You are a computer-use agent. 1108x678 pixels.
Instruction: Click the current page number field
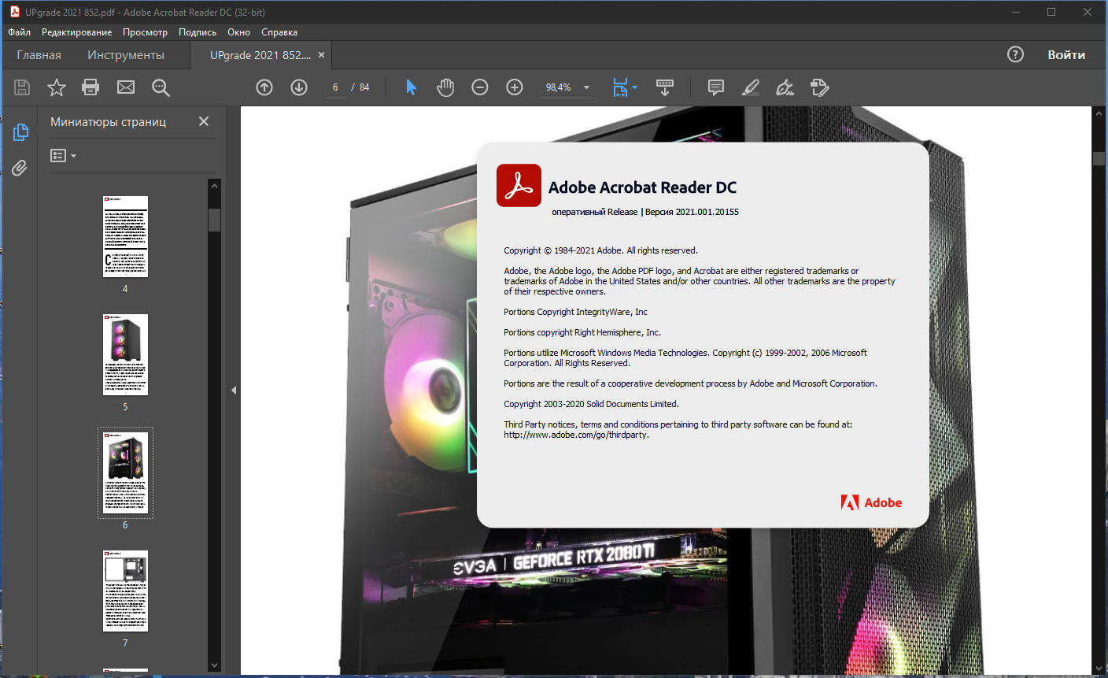pos(335,87)
